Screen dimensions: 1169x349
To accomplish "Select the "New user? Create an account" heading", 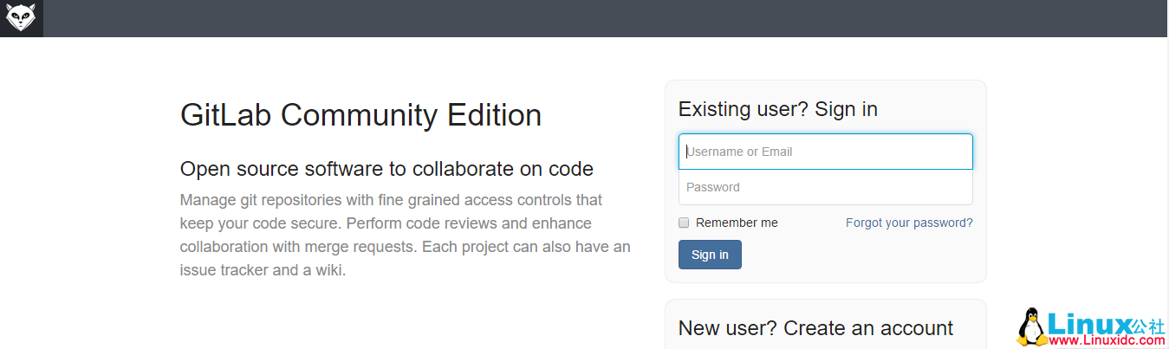I will [815, 328].
